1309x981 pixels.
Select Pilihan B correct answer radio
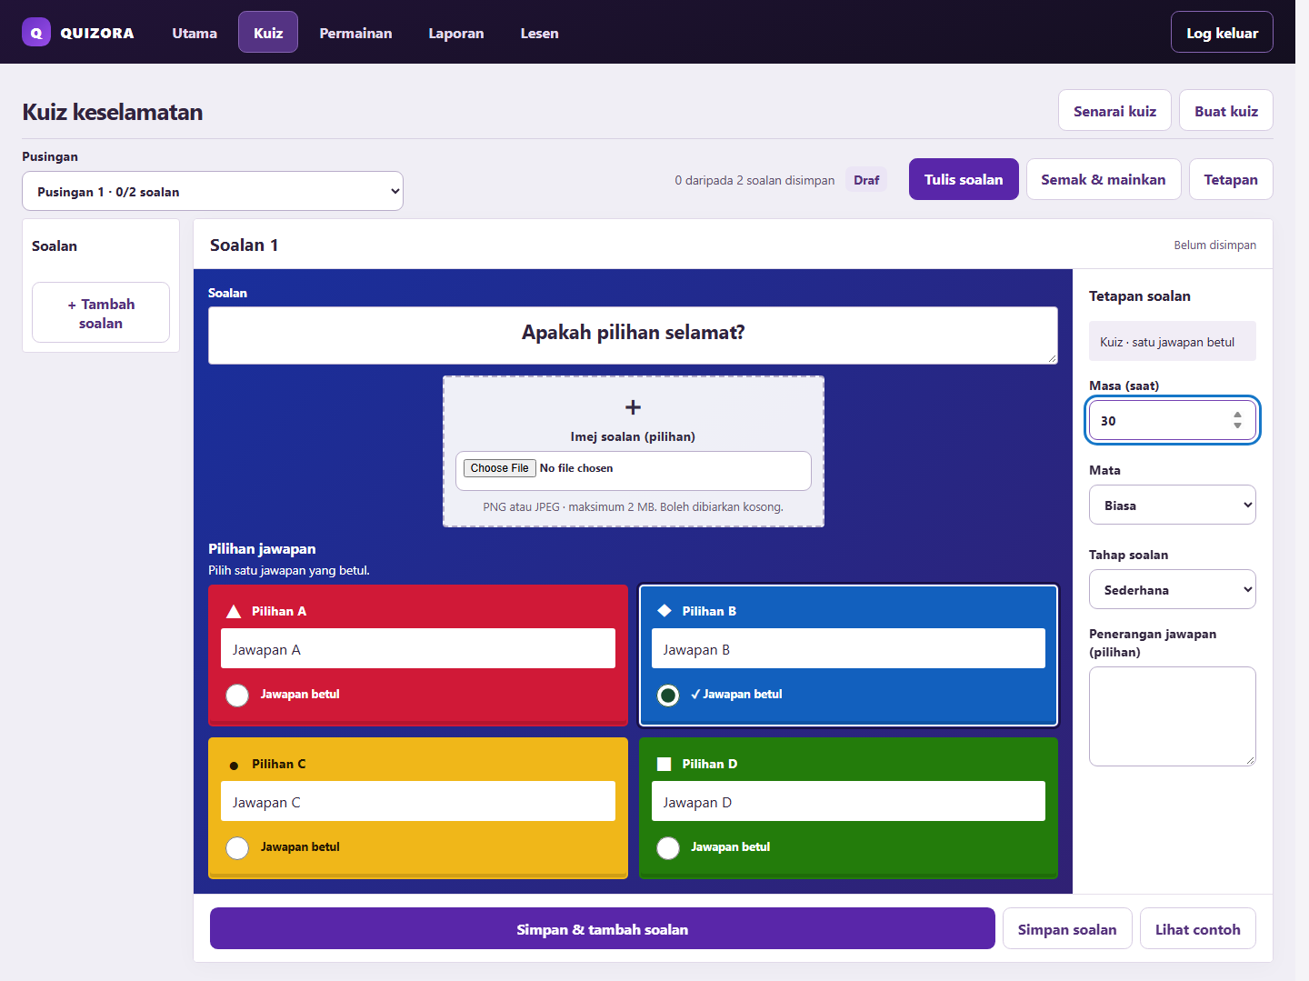tap(668, 695)
